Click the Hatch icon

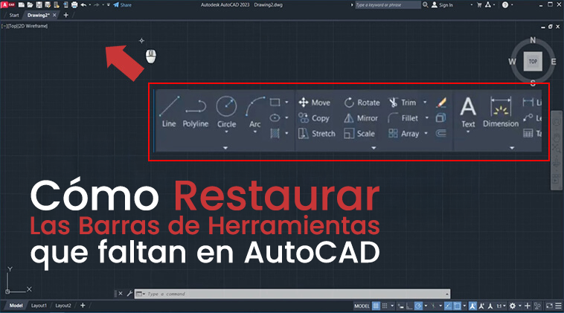275,133
